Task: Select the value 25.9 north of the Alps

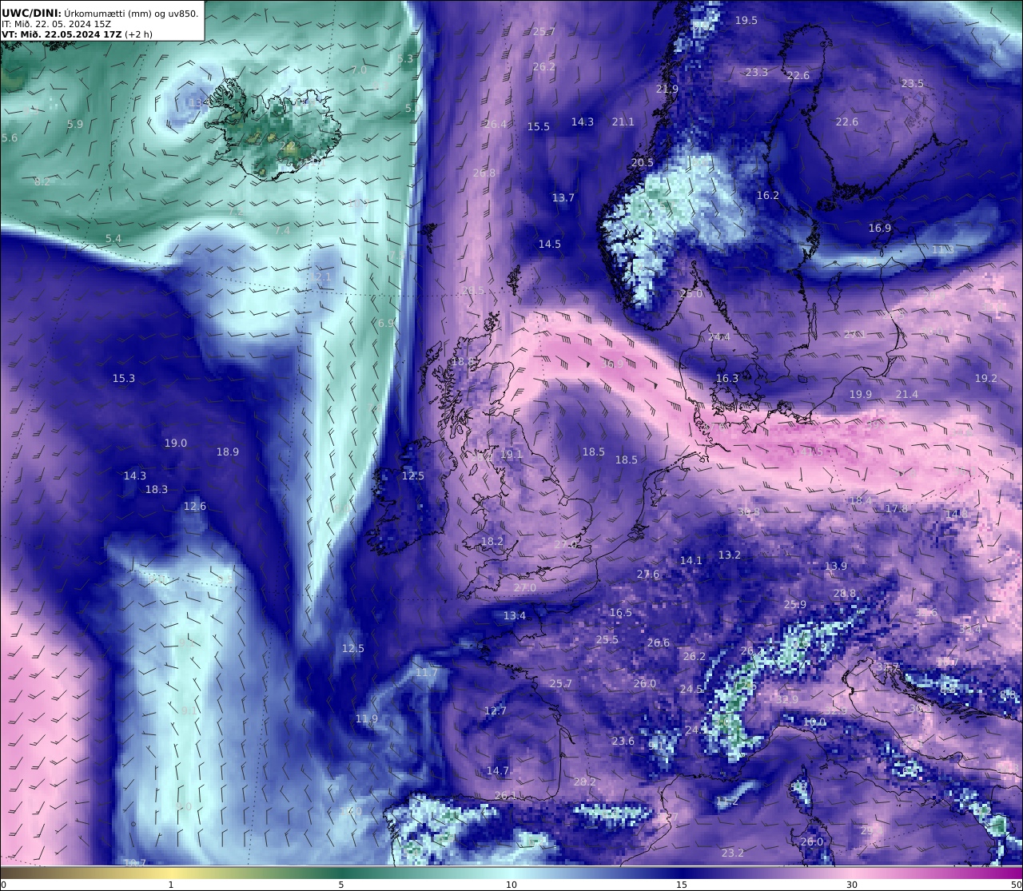Action: coord(795,604)
